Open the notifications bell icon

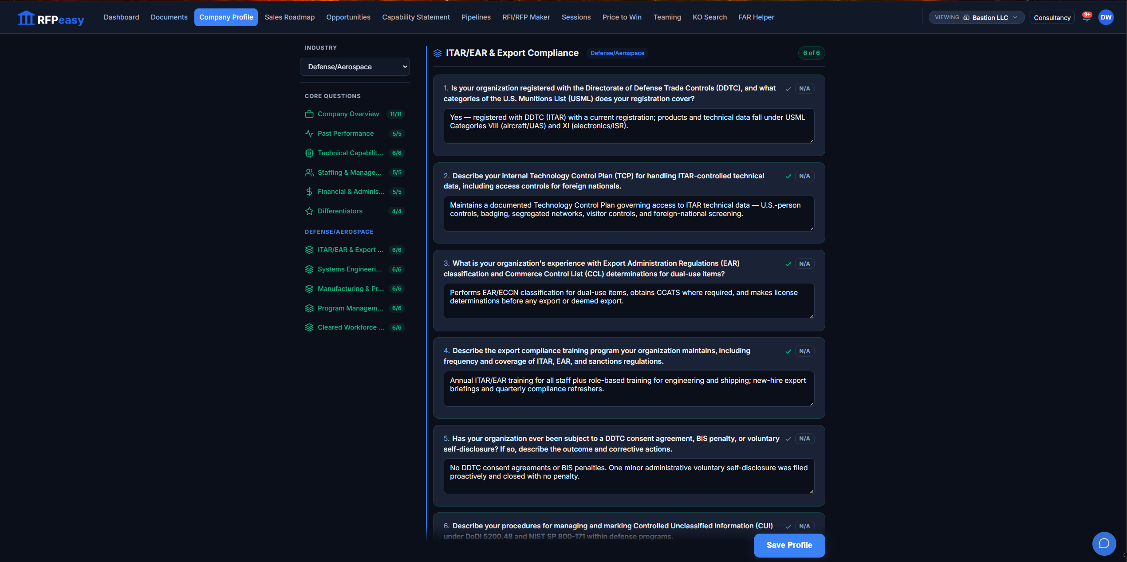click(x=1086, y=17)
